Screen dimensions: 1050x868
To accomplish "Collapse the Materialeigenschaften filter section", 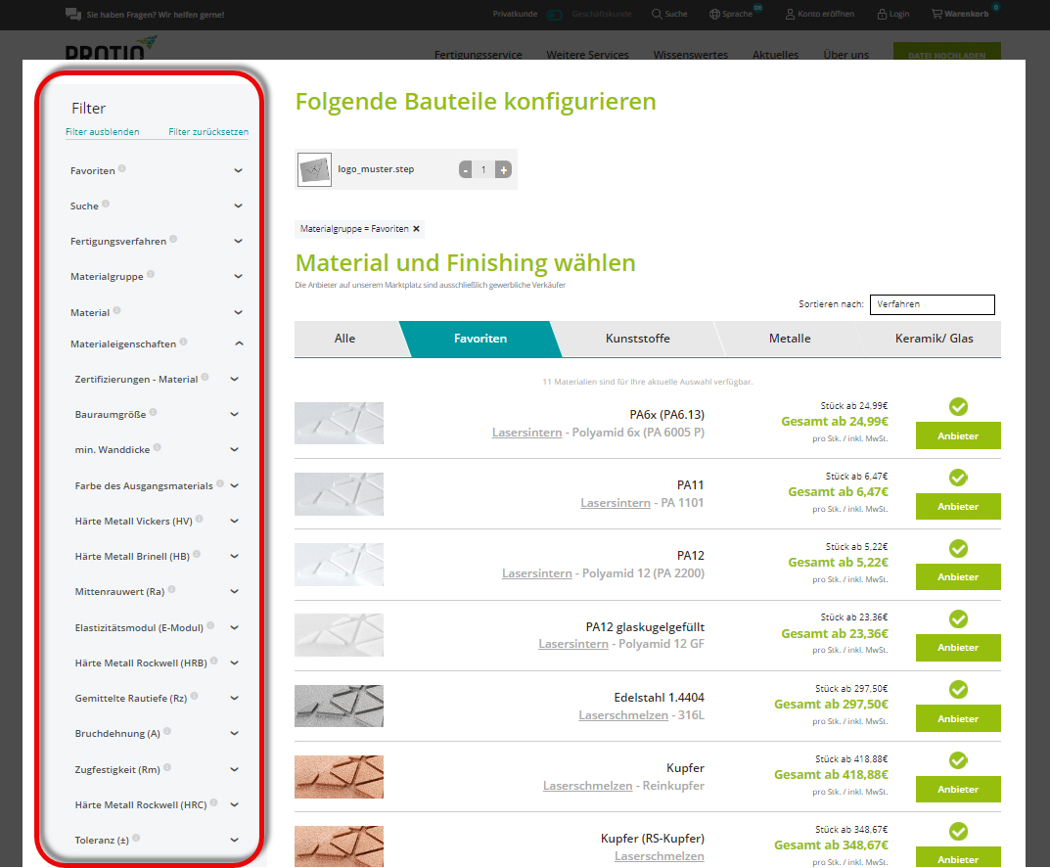I will (238, 343).
